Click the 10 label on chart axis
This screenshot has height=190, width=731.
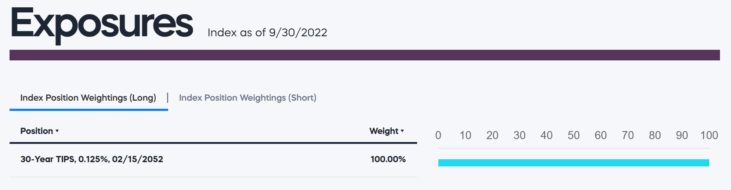pyautogui.click(x=466, y=135)
